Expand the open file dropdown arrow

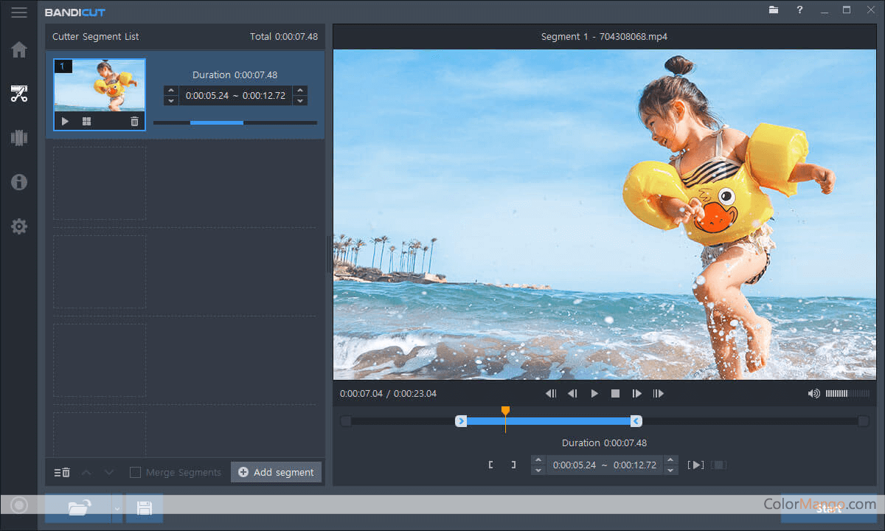(117, 508)
